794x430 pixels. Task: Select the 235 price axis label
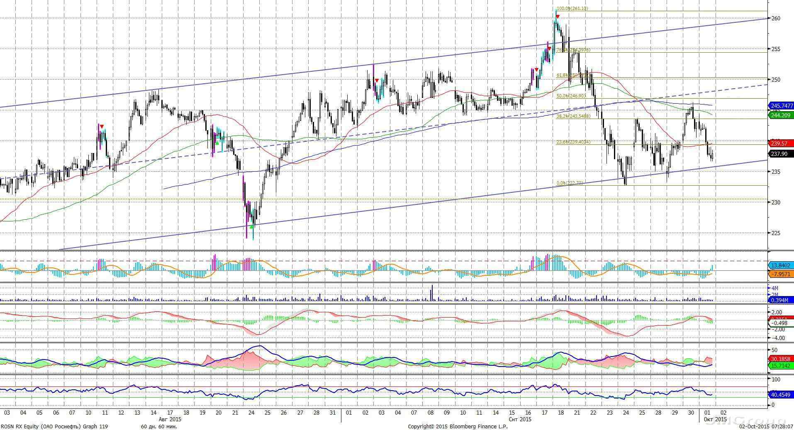(x=776, y=172)
